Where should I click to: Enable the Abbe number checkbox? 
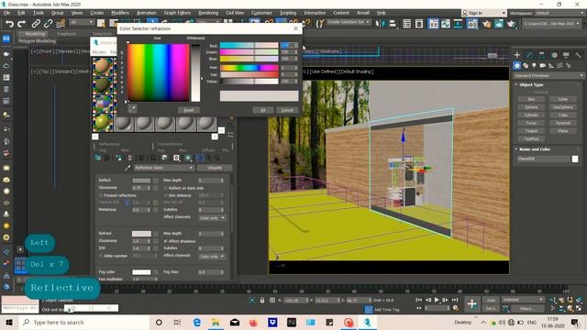(101, 256)
